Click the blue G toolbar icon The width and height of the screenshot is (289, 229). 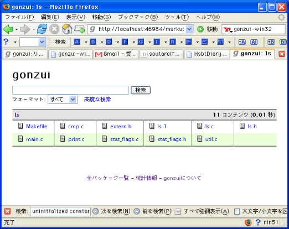point(141,42)
